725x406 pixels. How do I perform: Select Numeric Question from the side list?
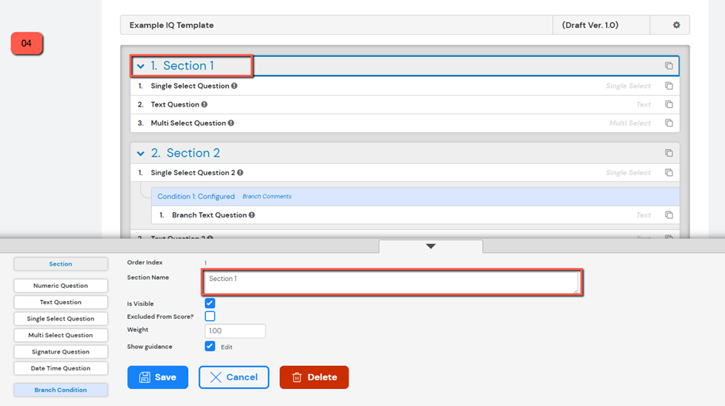click(60, 286)
